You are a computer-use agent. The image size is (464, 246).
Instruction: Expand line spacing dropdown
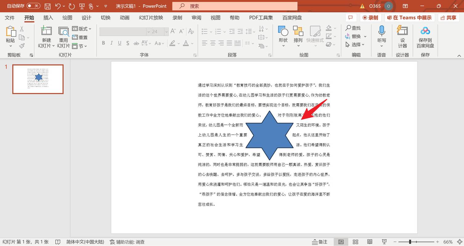pyautogui.click(x=254, y=31)
